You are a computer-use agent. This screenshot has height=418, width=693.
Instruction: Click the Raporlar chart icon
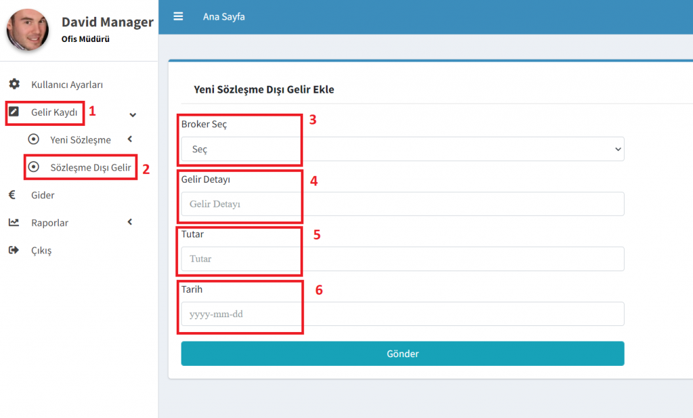click(14, 223)
